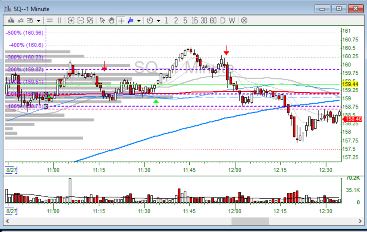
Task: Select the 60 minute timeframe
Action: [x=213, y=21]
